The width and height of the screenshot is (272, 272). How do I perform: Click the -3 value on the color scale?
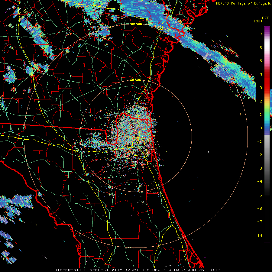(260, 168)
